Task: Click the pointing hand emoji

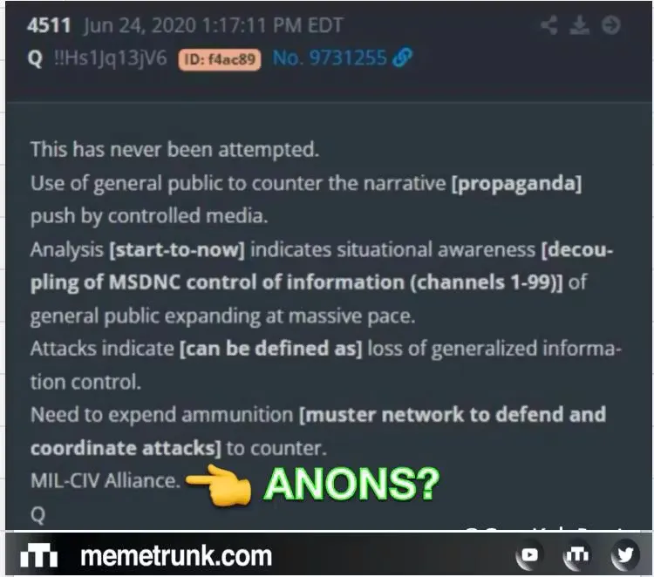Action: coord(219,485)
